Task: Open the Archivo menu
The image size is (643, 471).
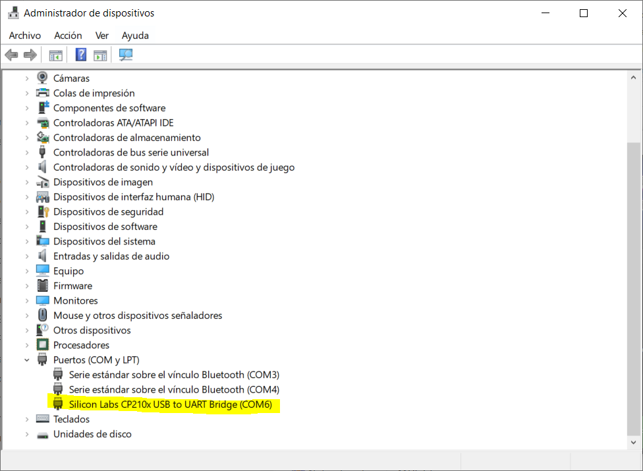Action: [x=25, y=36]
